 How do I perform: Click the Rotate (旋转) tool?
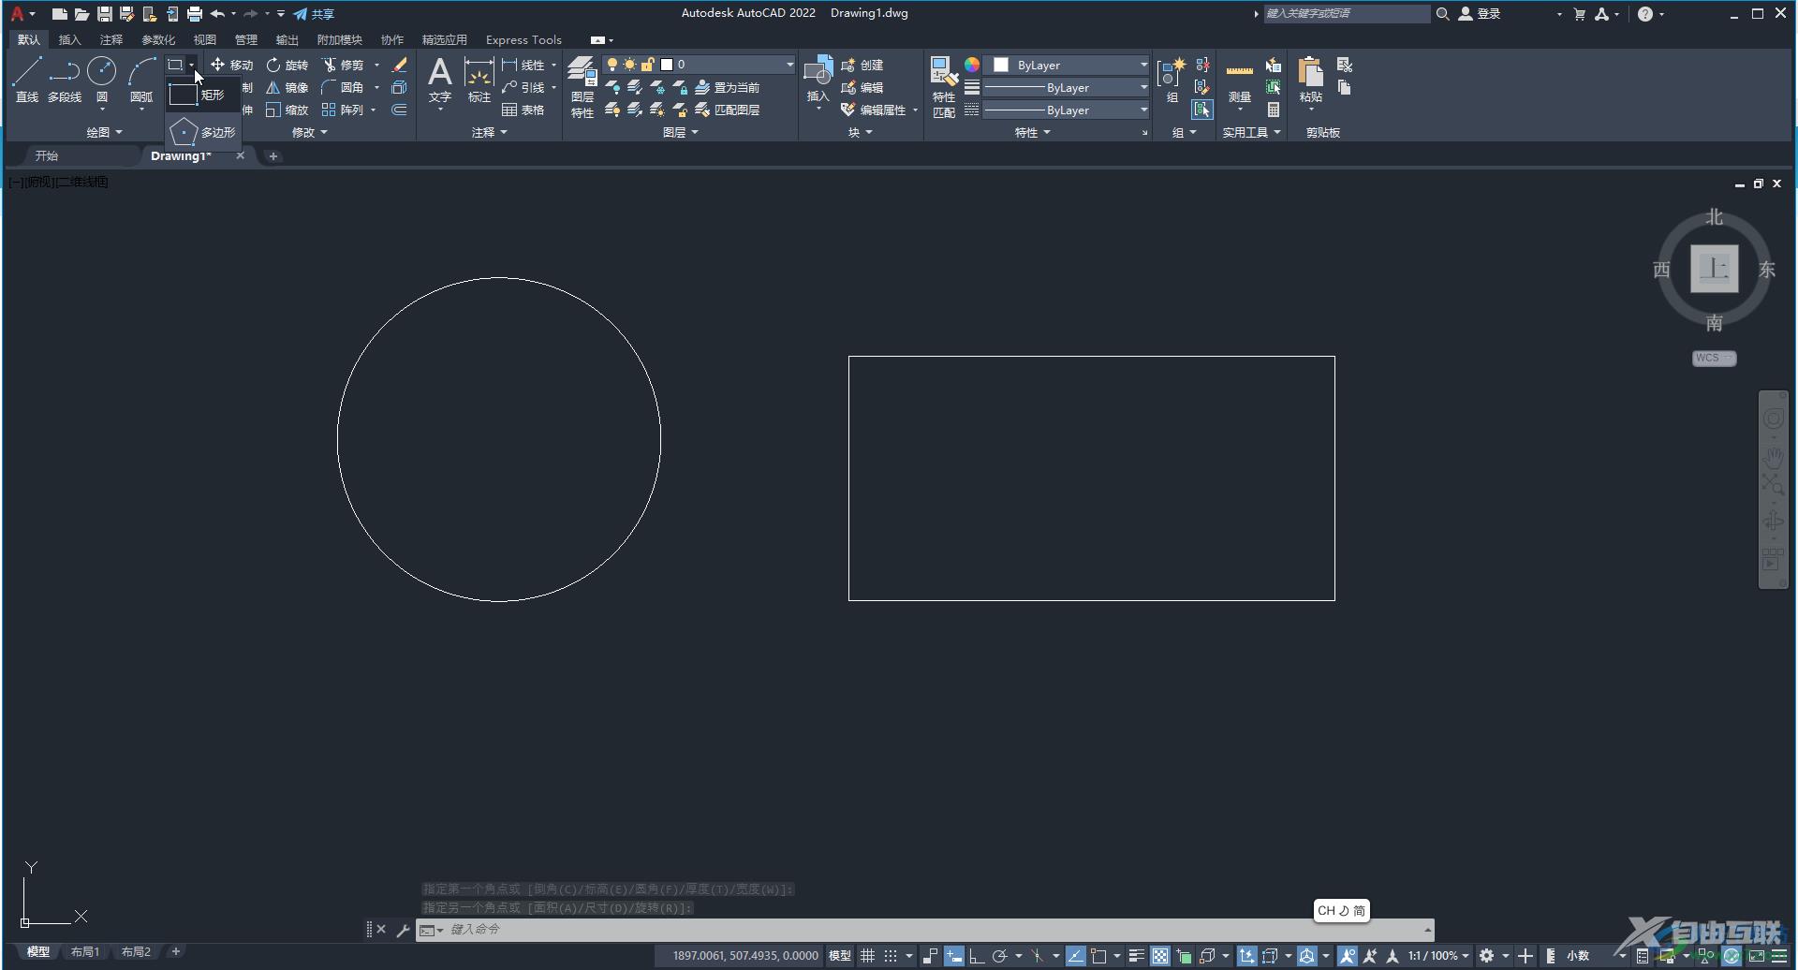click(287, 65)
